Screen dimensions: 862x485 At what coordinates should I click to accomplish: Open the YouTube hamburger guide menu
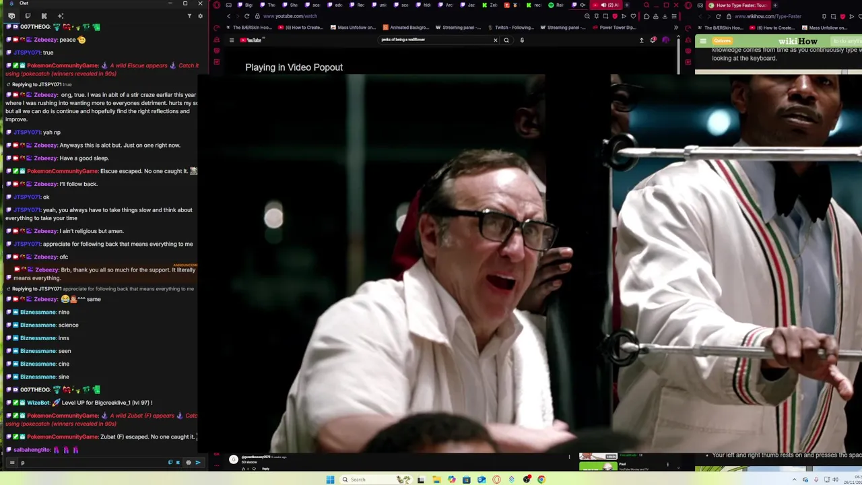pos(232,40)
